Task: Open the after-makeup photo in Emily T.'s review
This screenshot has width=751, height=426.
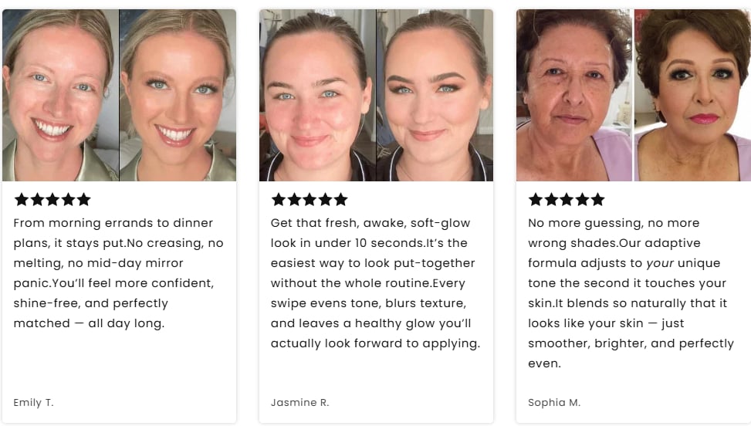Action: tap(178, 95)
